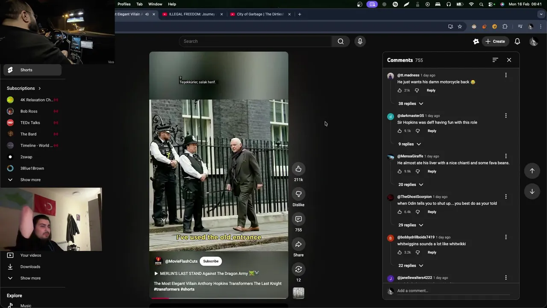Click the Create button
The height and width of the screenshot is (308, 547).
click(x=495, y=41)
